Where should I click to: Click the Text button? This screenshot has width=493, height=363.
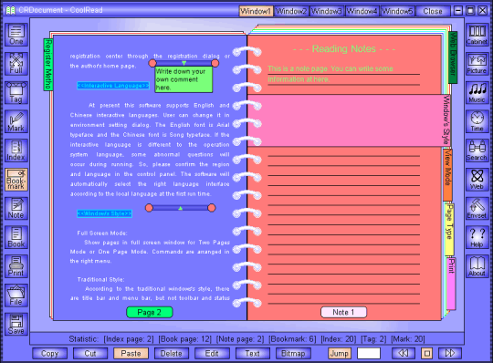[x=253, y=353]
